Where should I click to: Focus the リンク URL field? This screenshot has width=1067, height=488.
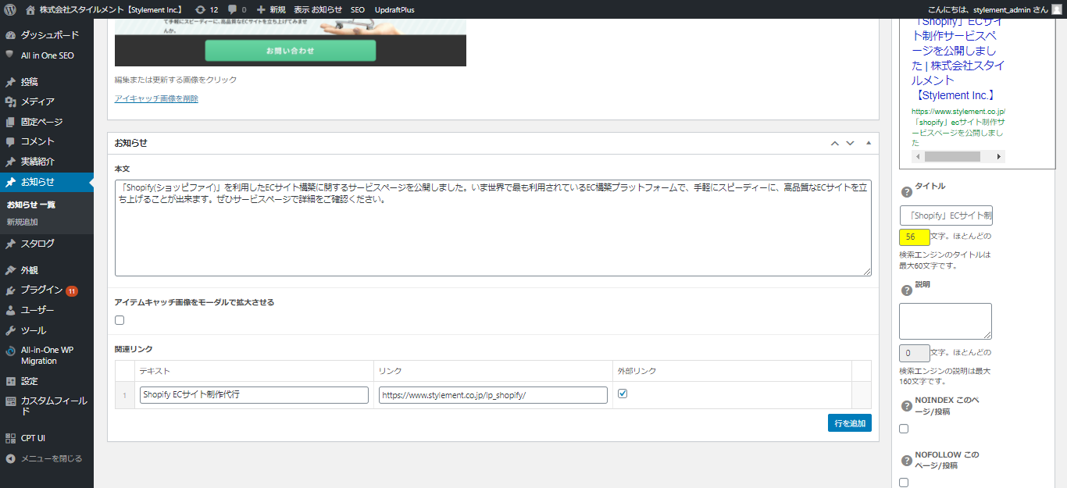pos(493,395)
